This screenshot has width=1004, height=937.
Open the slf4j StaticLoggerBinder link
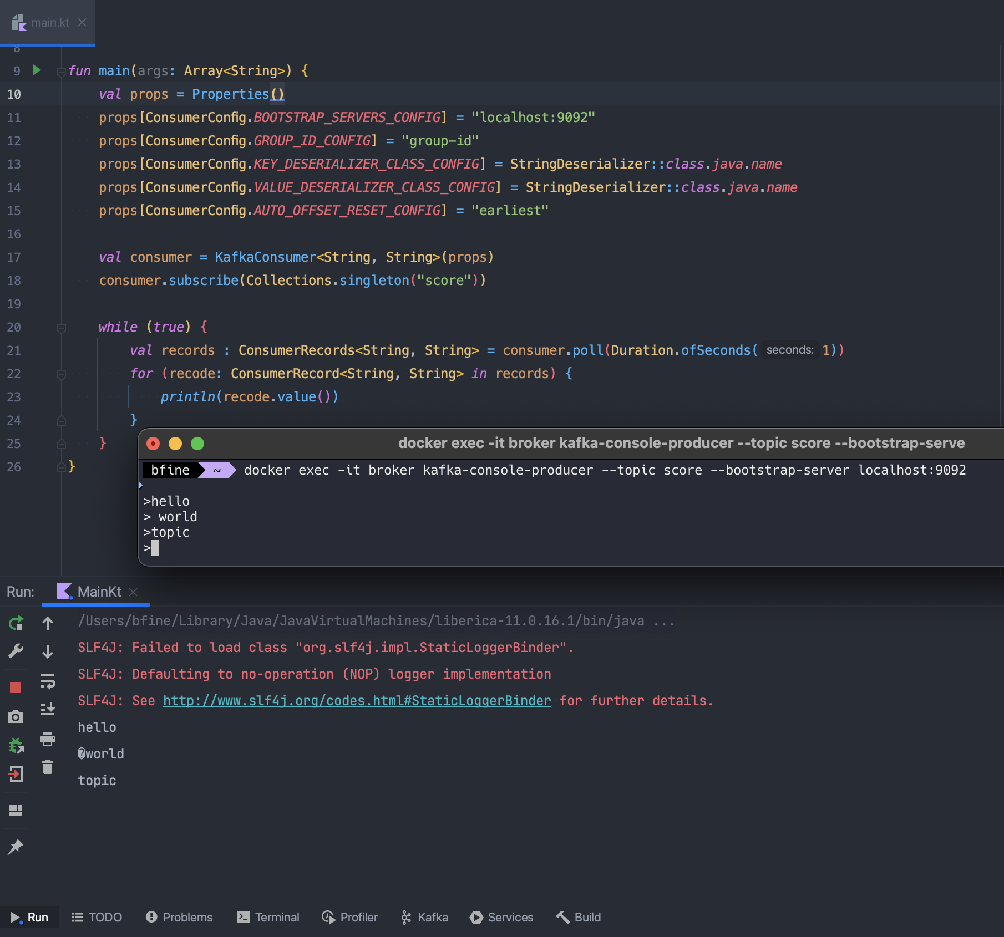click(357, 700)
